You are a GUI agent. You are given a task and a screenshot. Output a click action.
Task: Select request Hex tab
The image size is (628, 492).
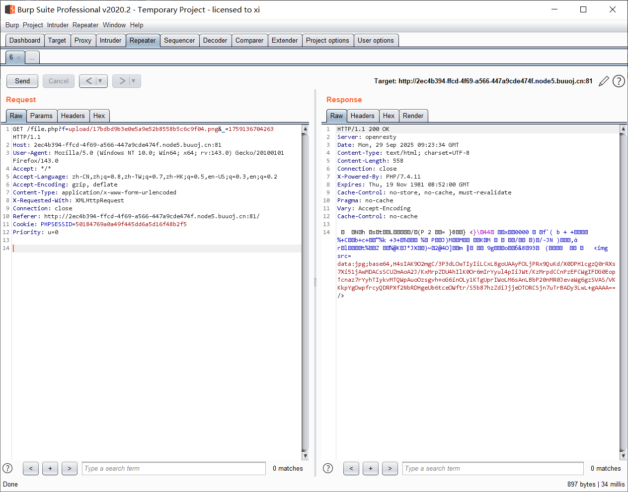coord(99,116)
